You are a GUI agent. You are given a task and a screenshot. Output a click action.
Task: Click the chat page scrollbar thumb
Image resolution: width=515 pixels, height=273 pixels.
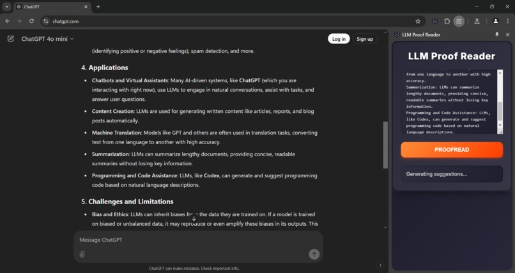pyautogui.click(x=385, y=145)
